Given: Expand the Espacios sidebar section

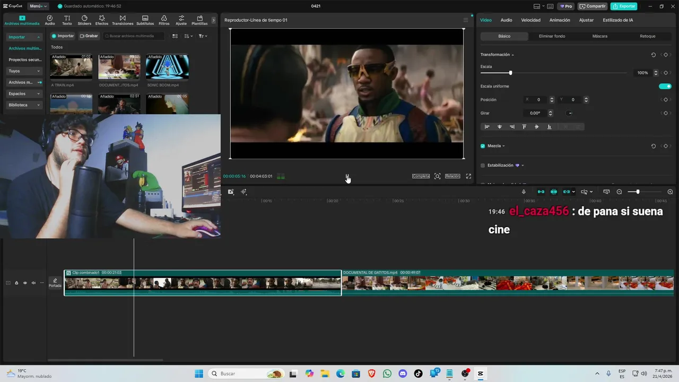Looking at the screenshot, I should click(x=24, y=93).
